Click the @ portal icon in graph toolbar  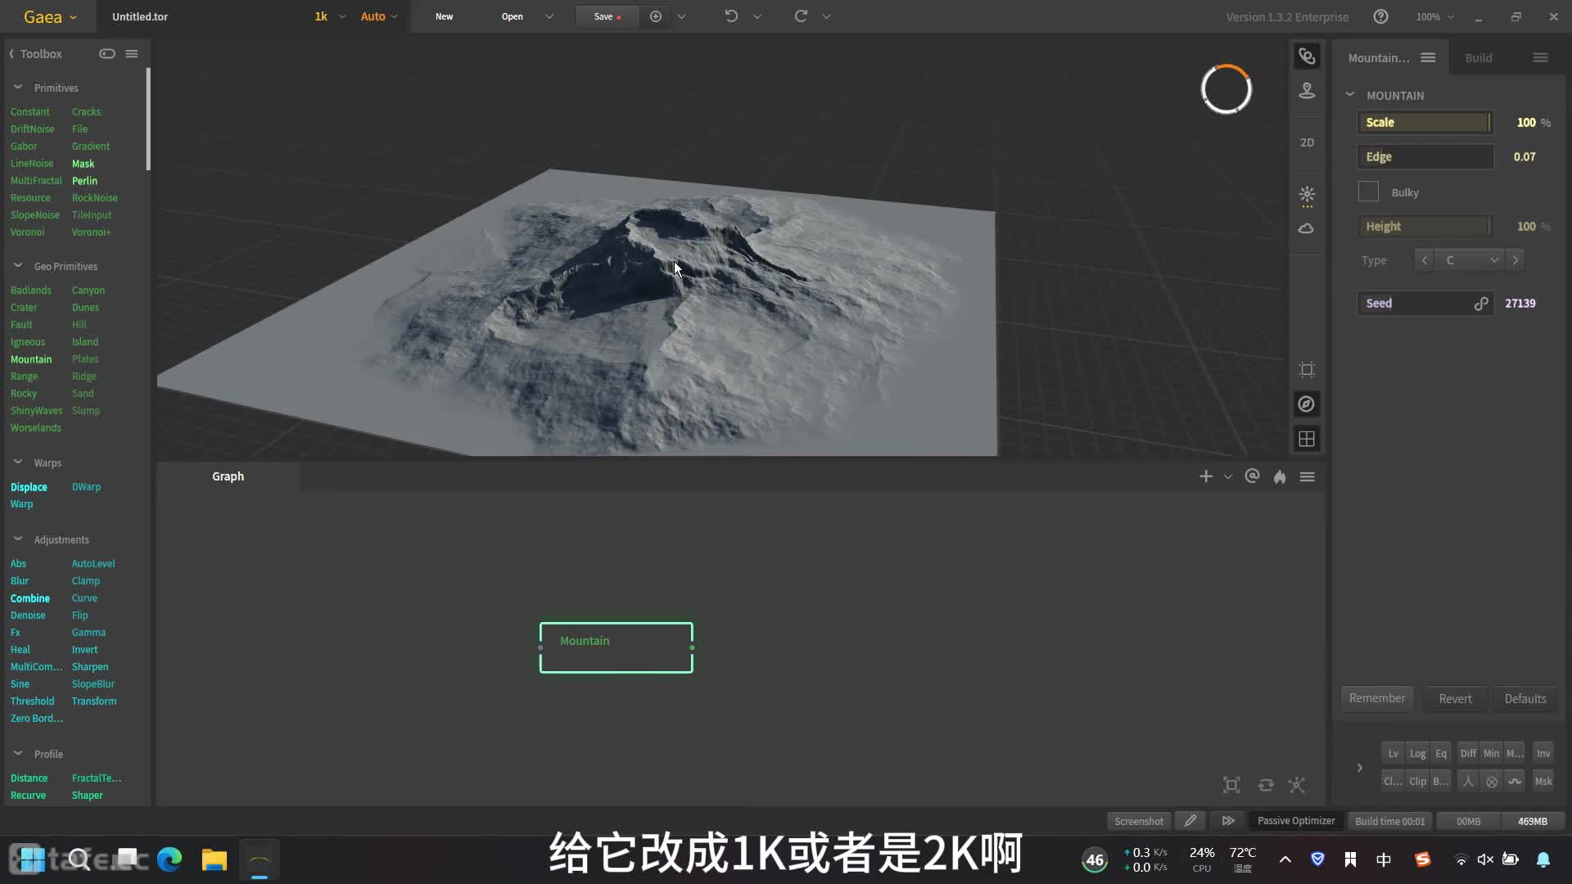tap(1252, 476)
